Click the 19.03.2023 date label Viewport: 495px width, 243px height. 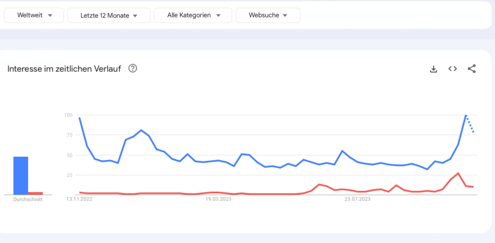point(218,199)
